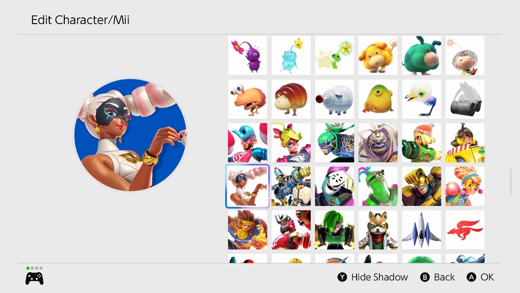Screen dimensions: 520x293
Task: Pick the Arwing starship icon
Action: tap(421, 230)
